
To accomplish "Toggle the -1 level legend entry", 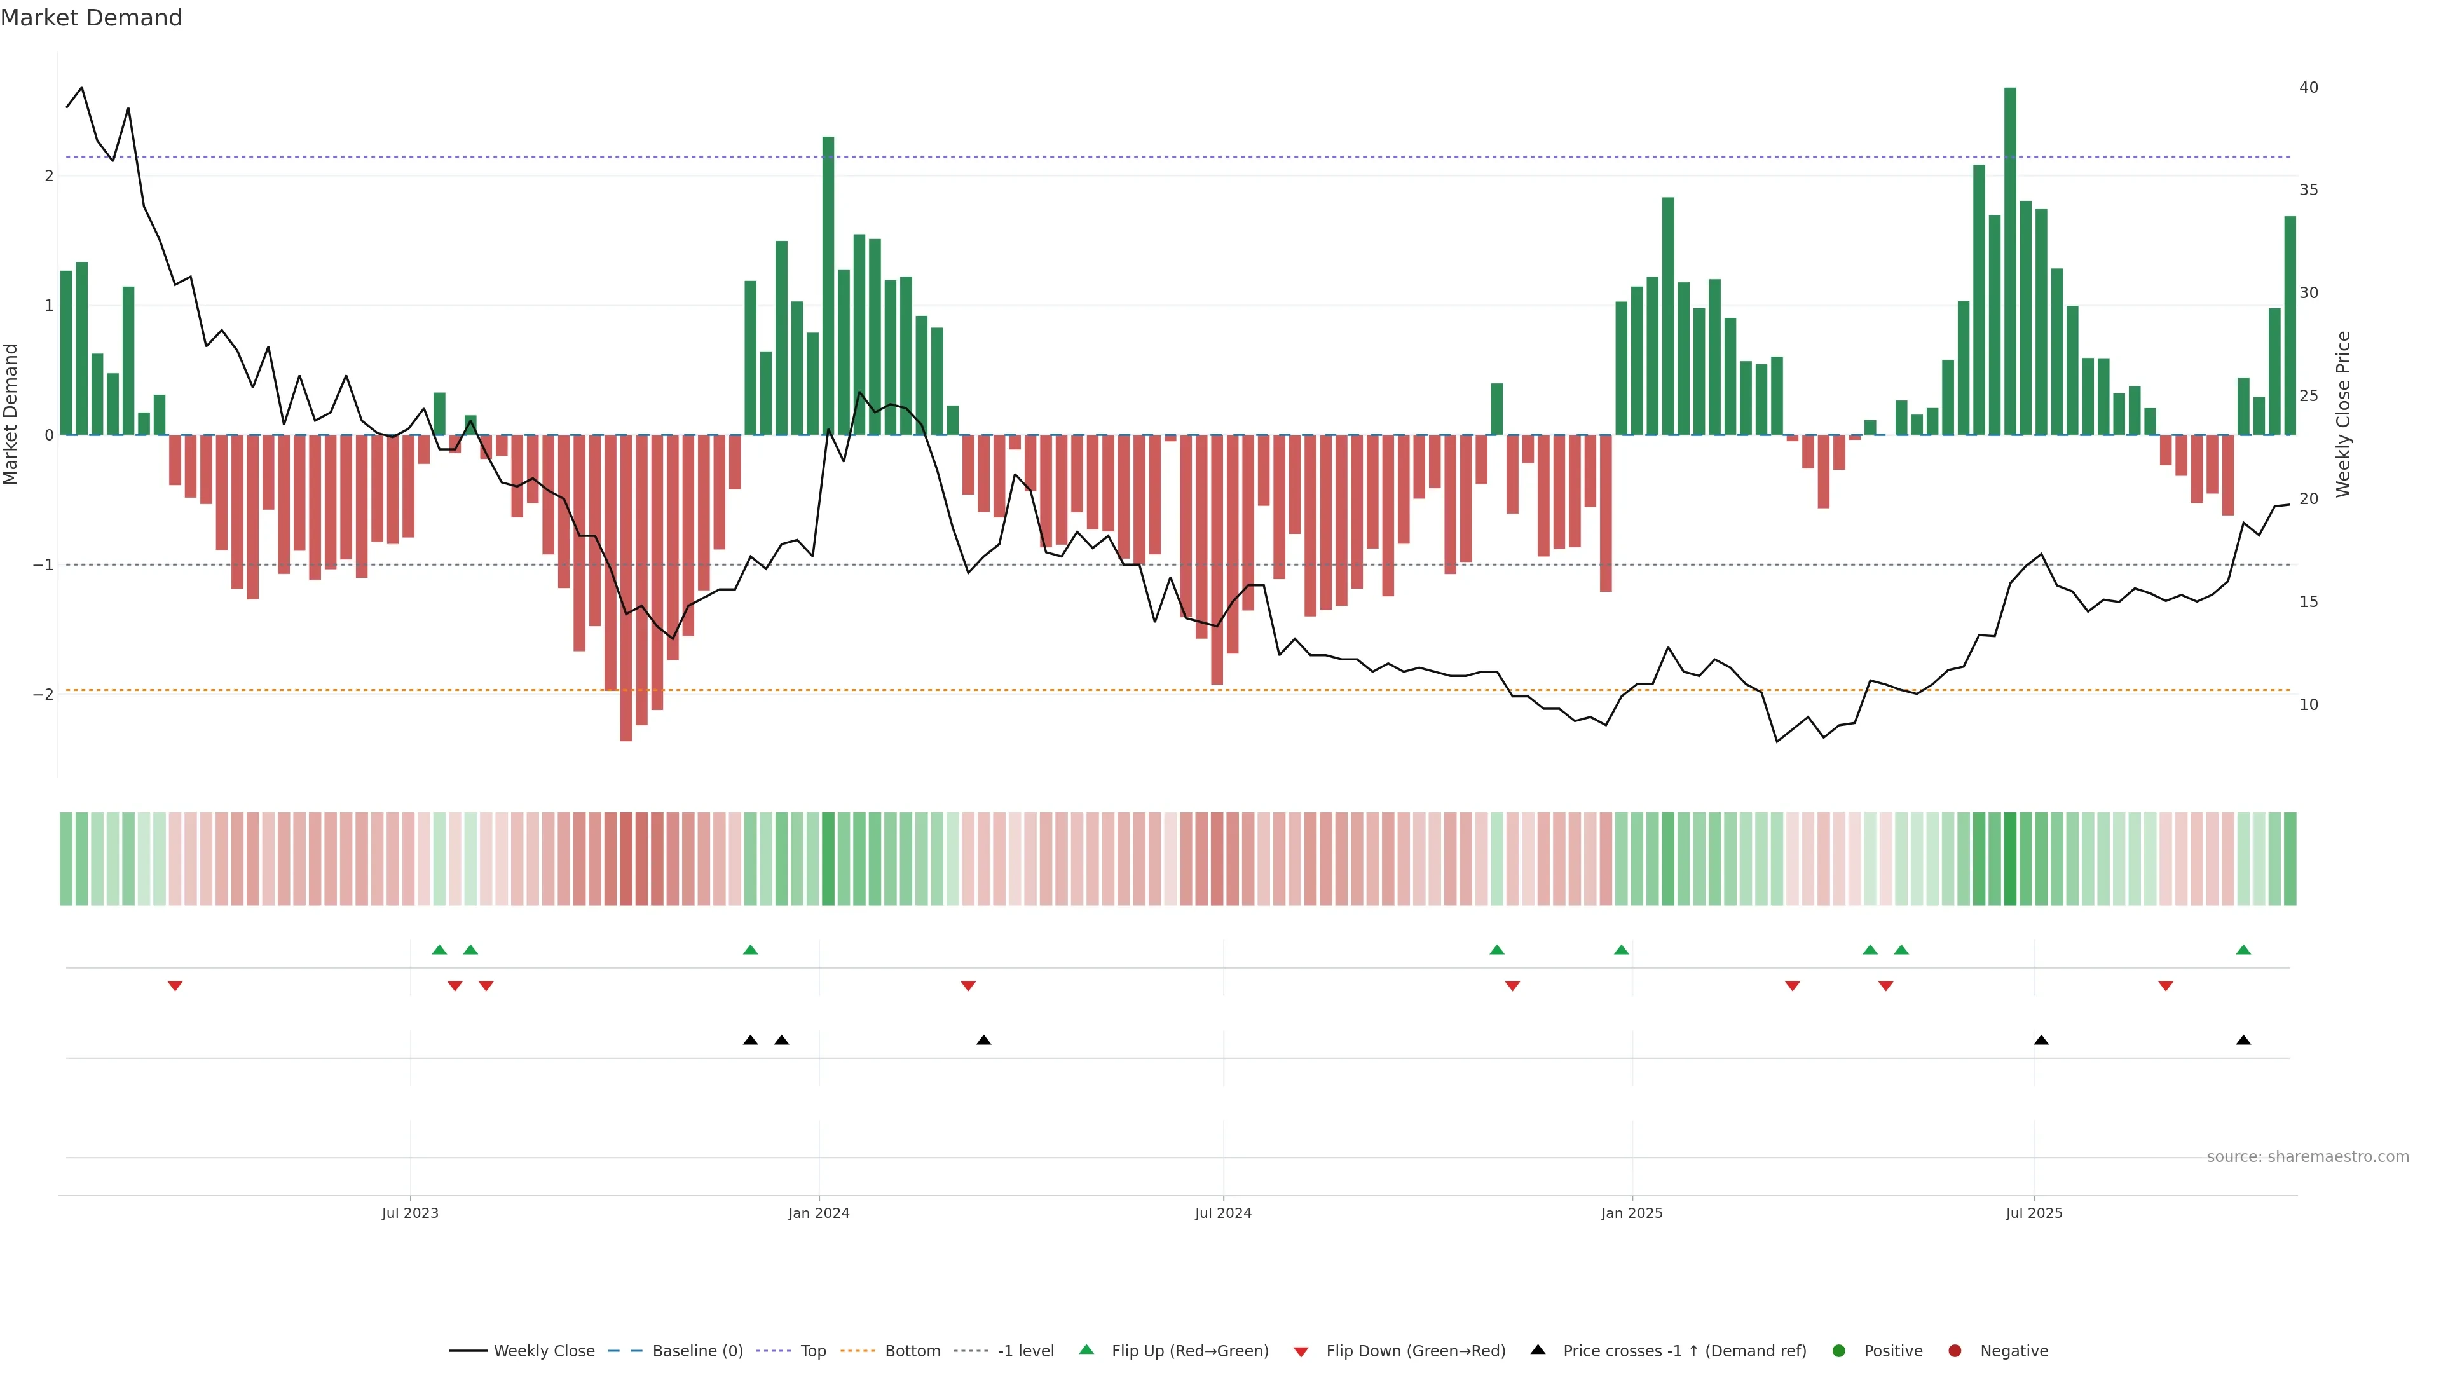I will 1025,1350.
